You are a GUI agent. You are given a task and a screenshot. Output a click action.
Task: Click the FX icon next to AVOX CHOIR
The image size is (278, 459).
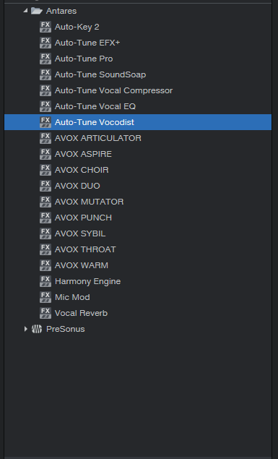click(45, 170)
